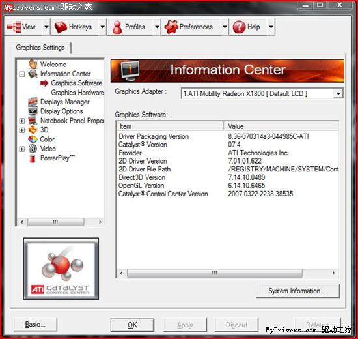Click the PowerPlay battery icon
Screen dimensions: 358x339
point(33,158)
